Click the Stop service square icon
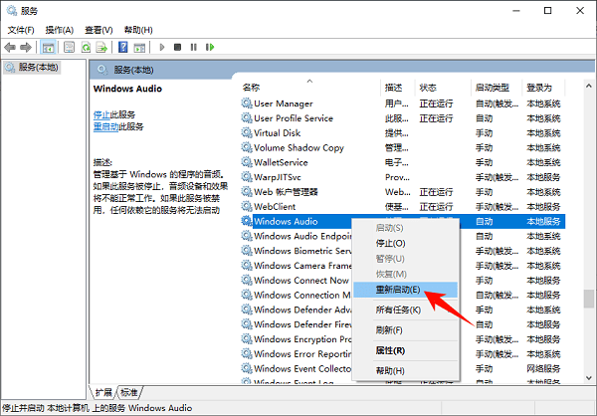 coord(177,47)
